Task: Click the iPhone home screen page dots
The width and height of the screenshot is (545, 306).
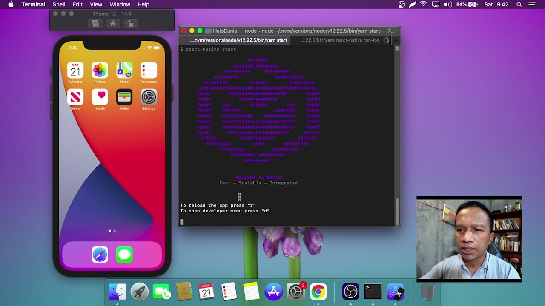Action: pos(112,231)
